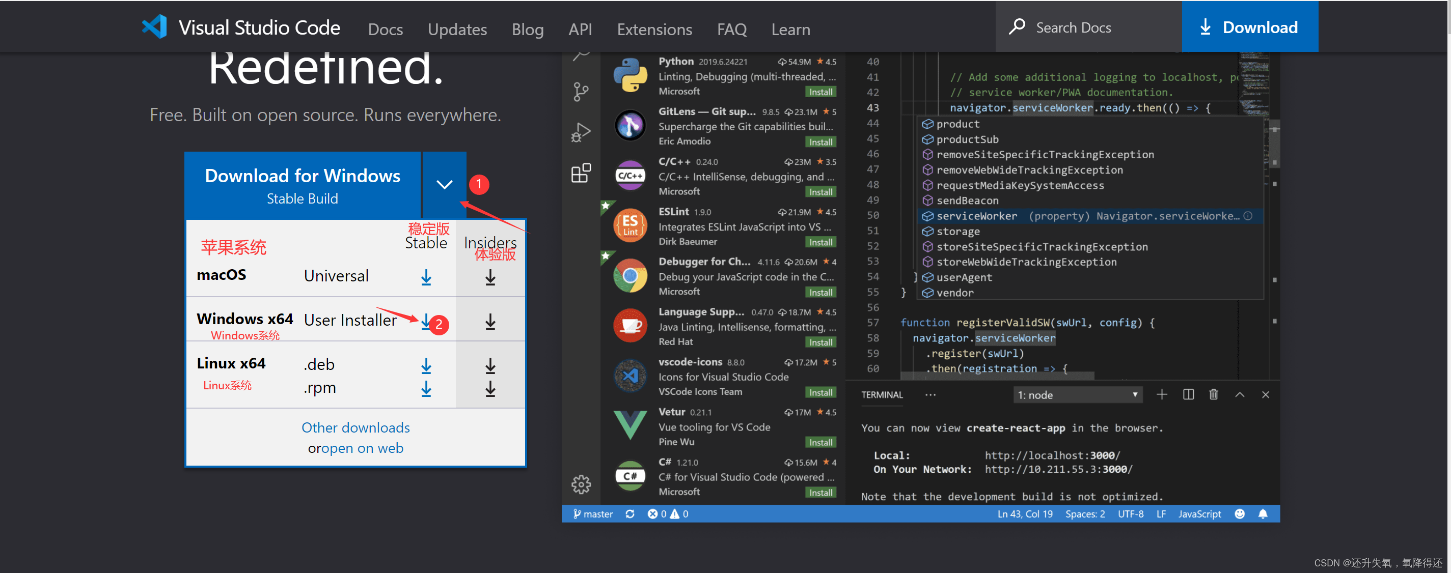The image size is (1451, 573).
Task: Download Linux .rpm Insiders build
Action: coord(490,388)
